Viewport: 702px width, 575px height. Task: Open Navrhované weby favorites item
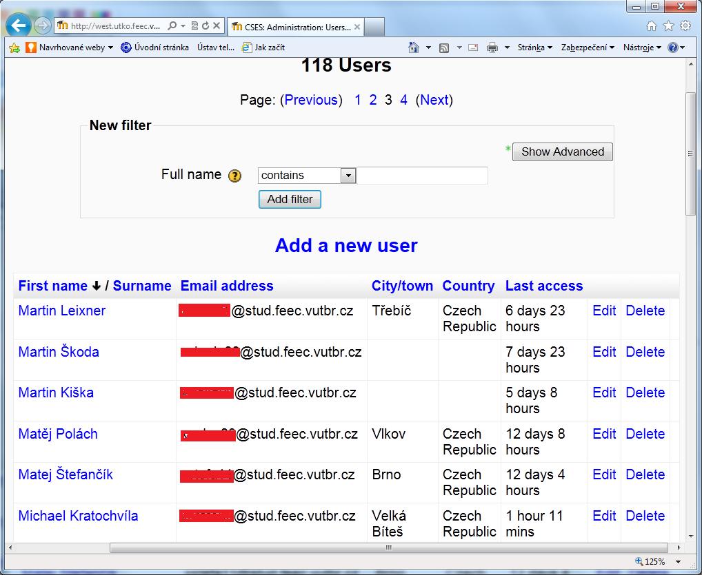click(x=70, y=48)
